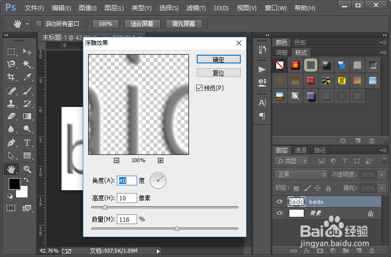Open the Actions panel play icon
Viewport: 391px width, 257px height.
coord(262,69)
